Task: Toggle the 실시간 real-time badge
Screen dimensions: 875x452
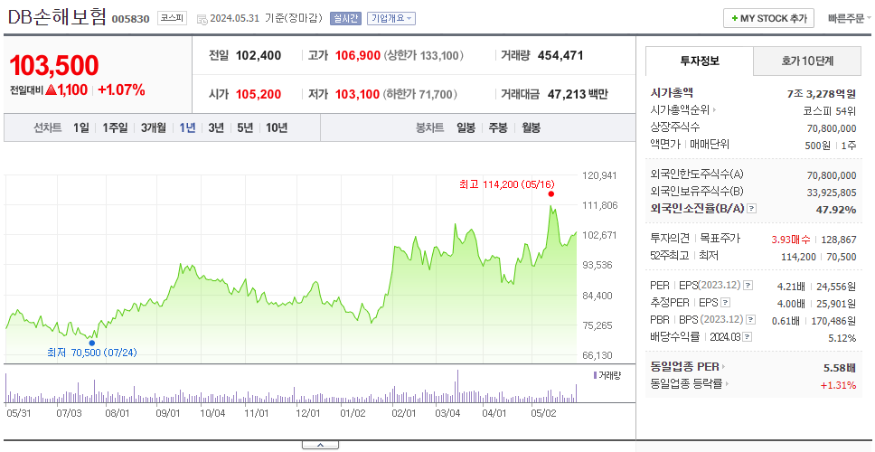Action: tap(345, 18)
